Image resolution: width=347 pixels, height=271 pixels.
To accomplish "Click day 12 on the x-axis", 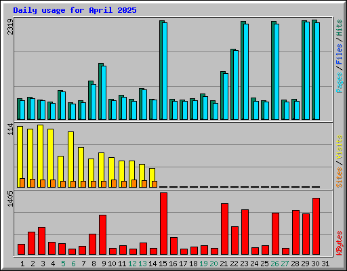I will point(132,264).
